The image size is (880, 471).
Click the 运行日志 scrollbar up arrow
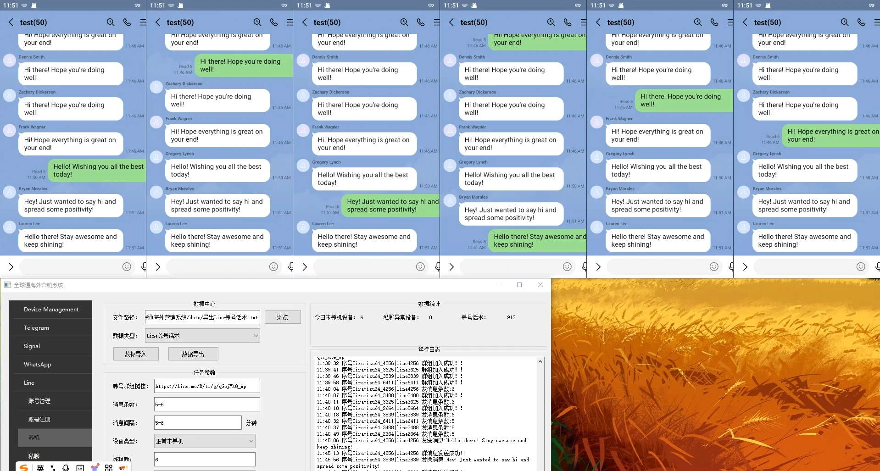pos(540,362)
